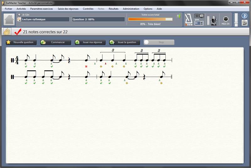Viewport: 251px width, 168px height.
Task: Click the 4/4 time signature on the staff
Action: click(17, 60)
